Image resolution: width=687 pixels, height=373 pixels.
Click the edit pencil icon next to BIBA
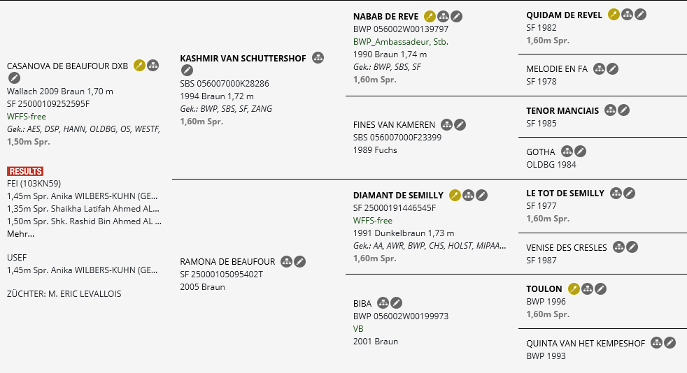(396, 303)
